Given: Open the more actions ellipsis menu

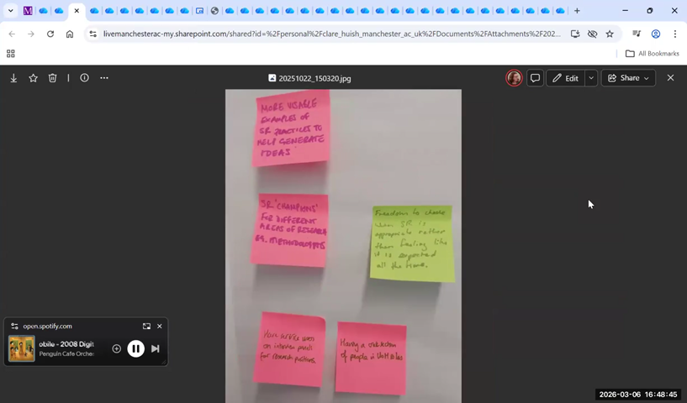Looking at the screenshot, I should coord(104,78).
